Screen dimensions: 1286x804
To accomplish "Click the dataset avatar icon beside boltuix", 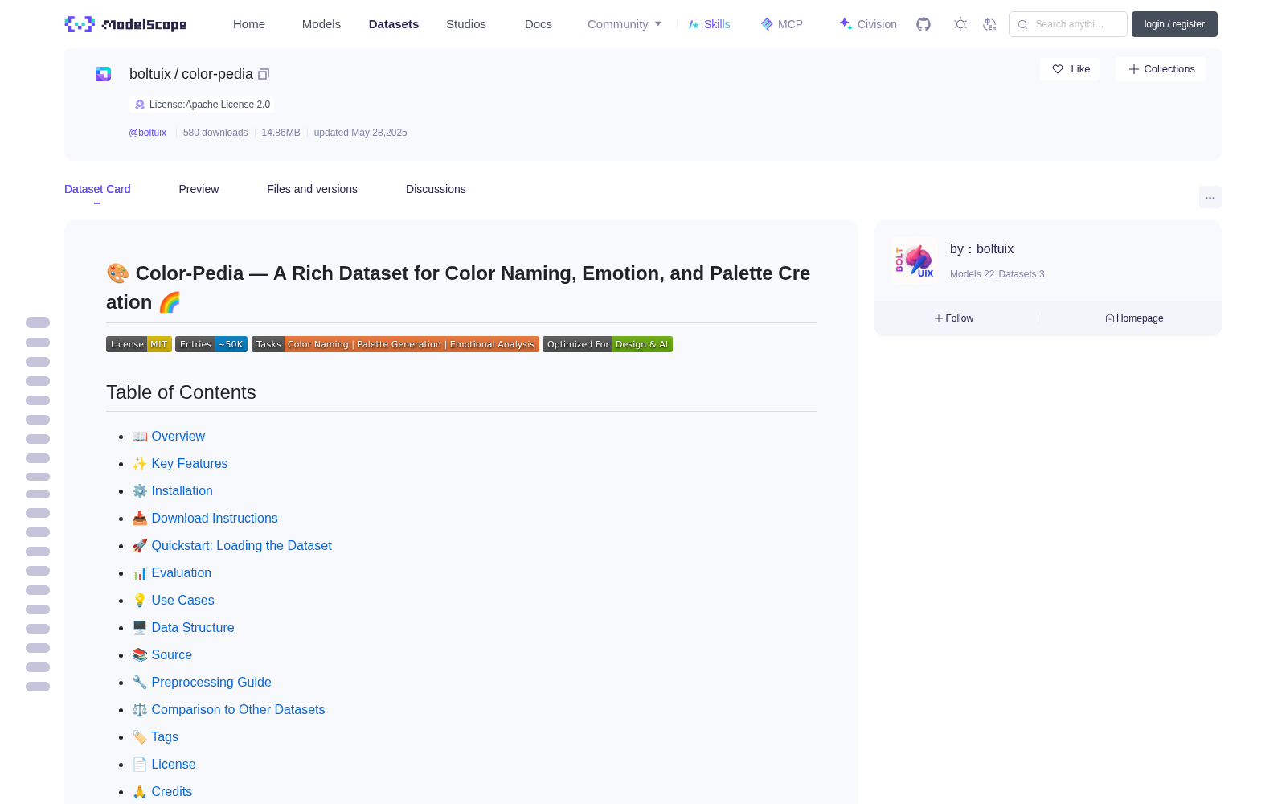I will point(104,74).
